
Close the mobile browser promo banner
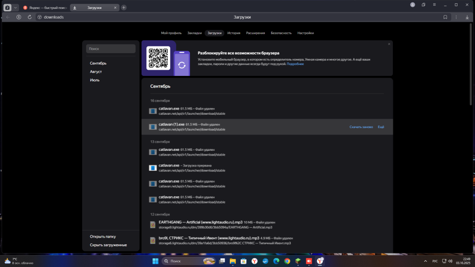click(x=389, y=44)
